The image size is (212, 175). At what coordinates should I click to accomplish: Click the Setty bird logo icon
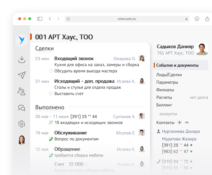pos(21,40)
